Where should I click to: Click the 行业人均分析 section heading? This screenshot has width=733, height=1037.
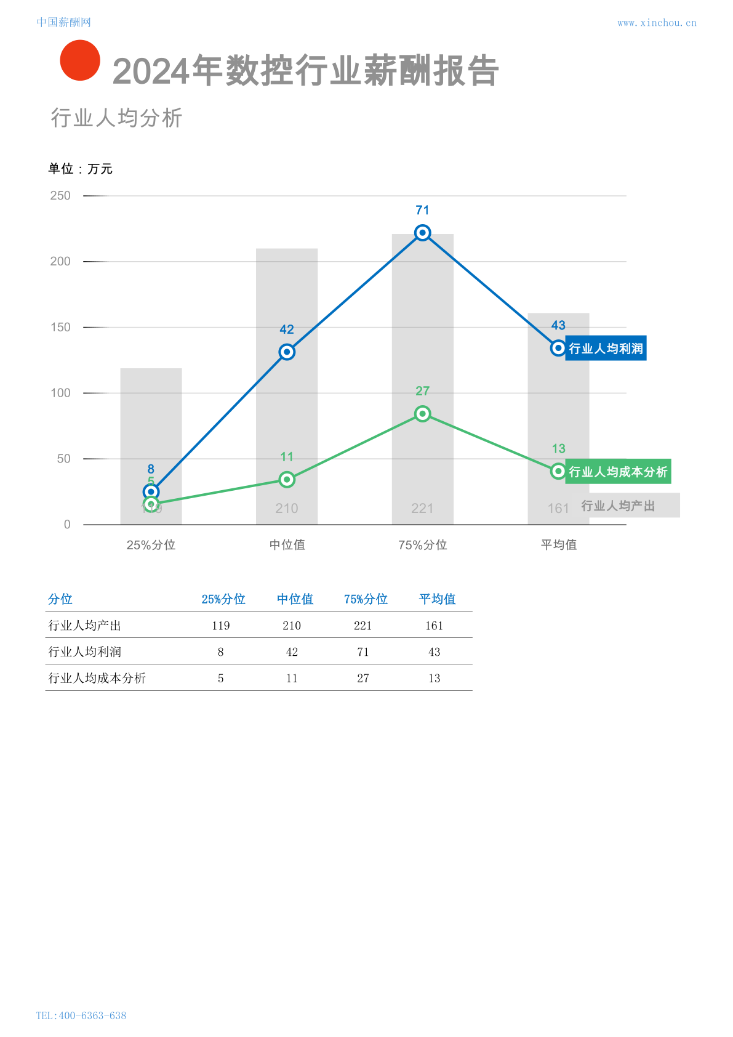[x=116, y=118]
